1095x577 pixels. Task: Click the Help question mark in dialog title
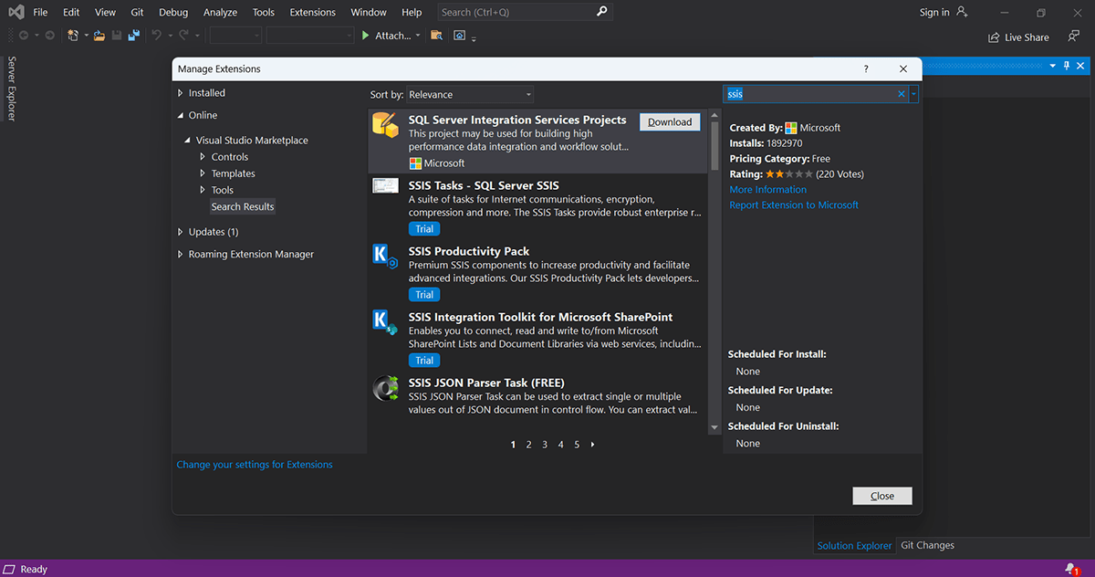pos(866,68)
